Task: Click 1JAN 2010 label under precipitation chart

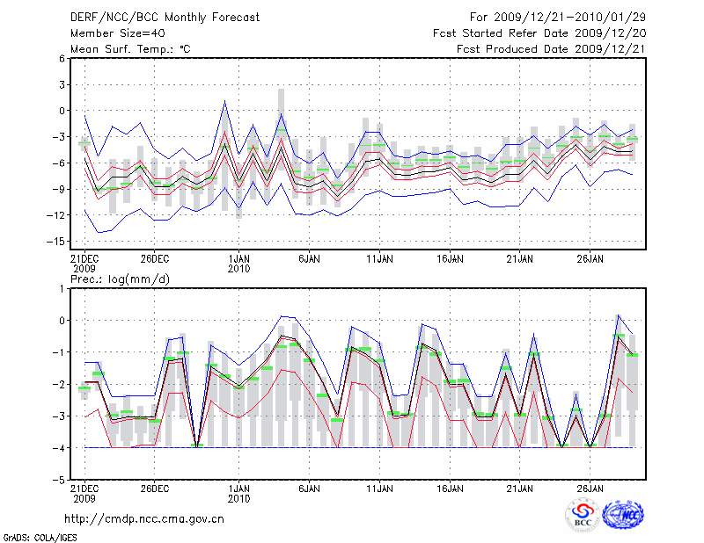Action: tap(239, 492)
